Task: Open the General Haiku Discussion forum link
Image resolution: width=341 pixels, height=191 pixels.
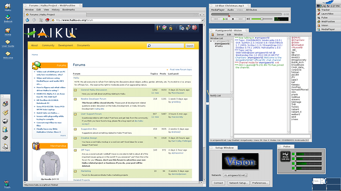Action: (x=94, y=90)
